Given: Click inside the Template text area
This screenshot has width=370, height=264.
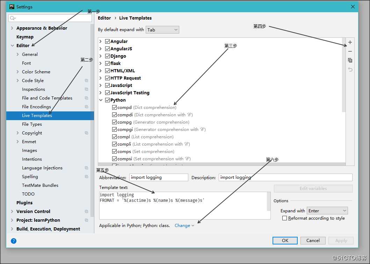Looking at the screenshot, I should [183, 205].
